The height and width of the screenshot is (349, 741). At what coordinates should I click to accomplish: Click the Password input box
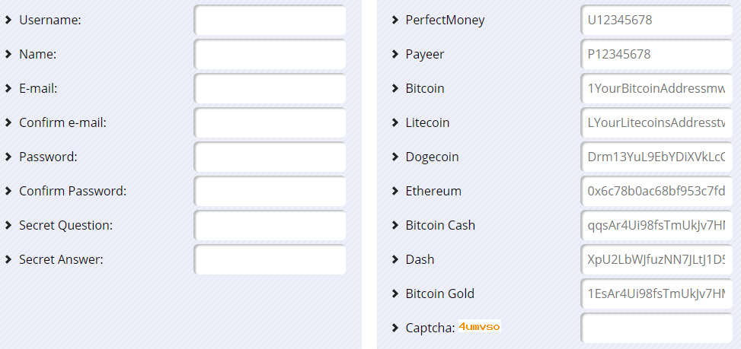pos(270,157)
